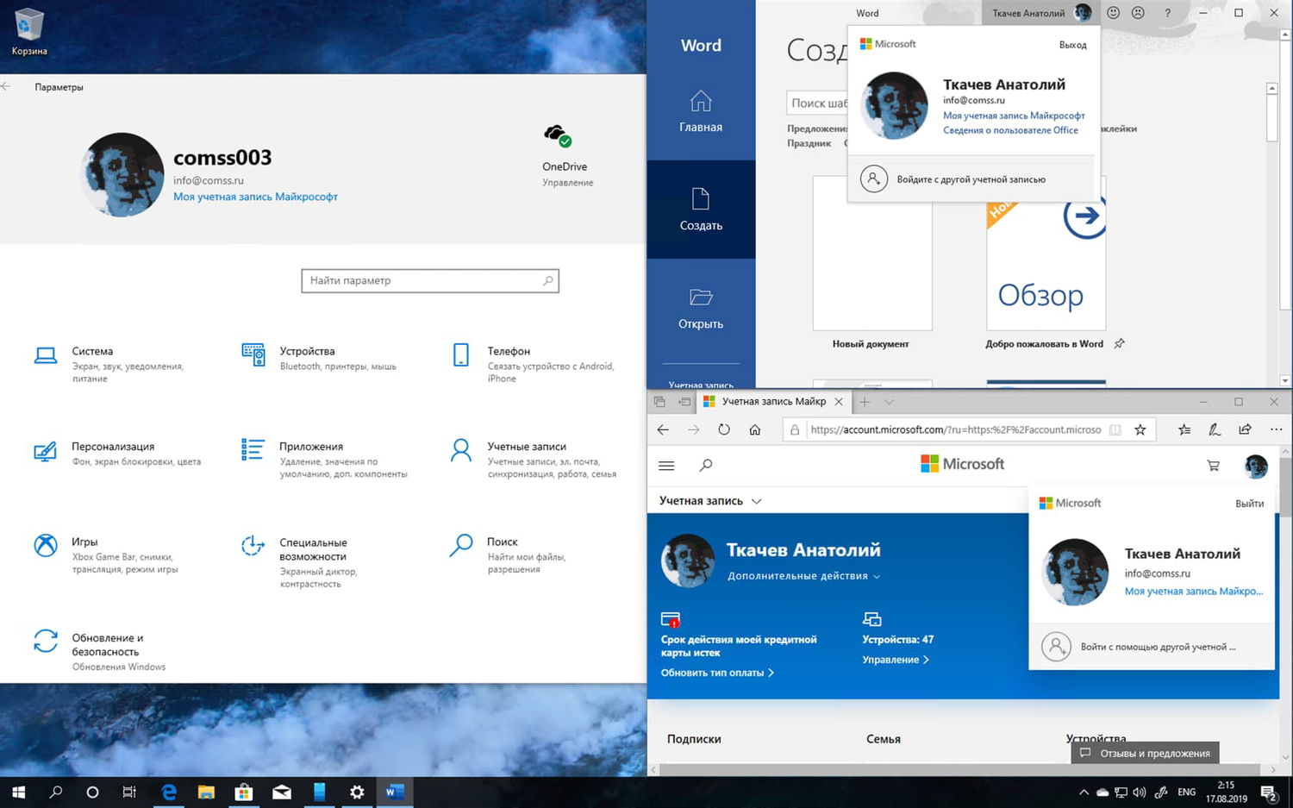
Task: Open Word help question mark
Action: (1167, 13)
